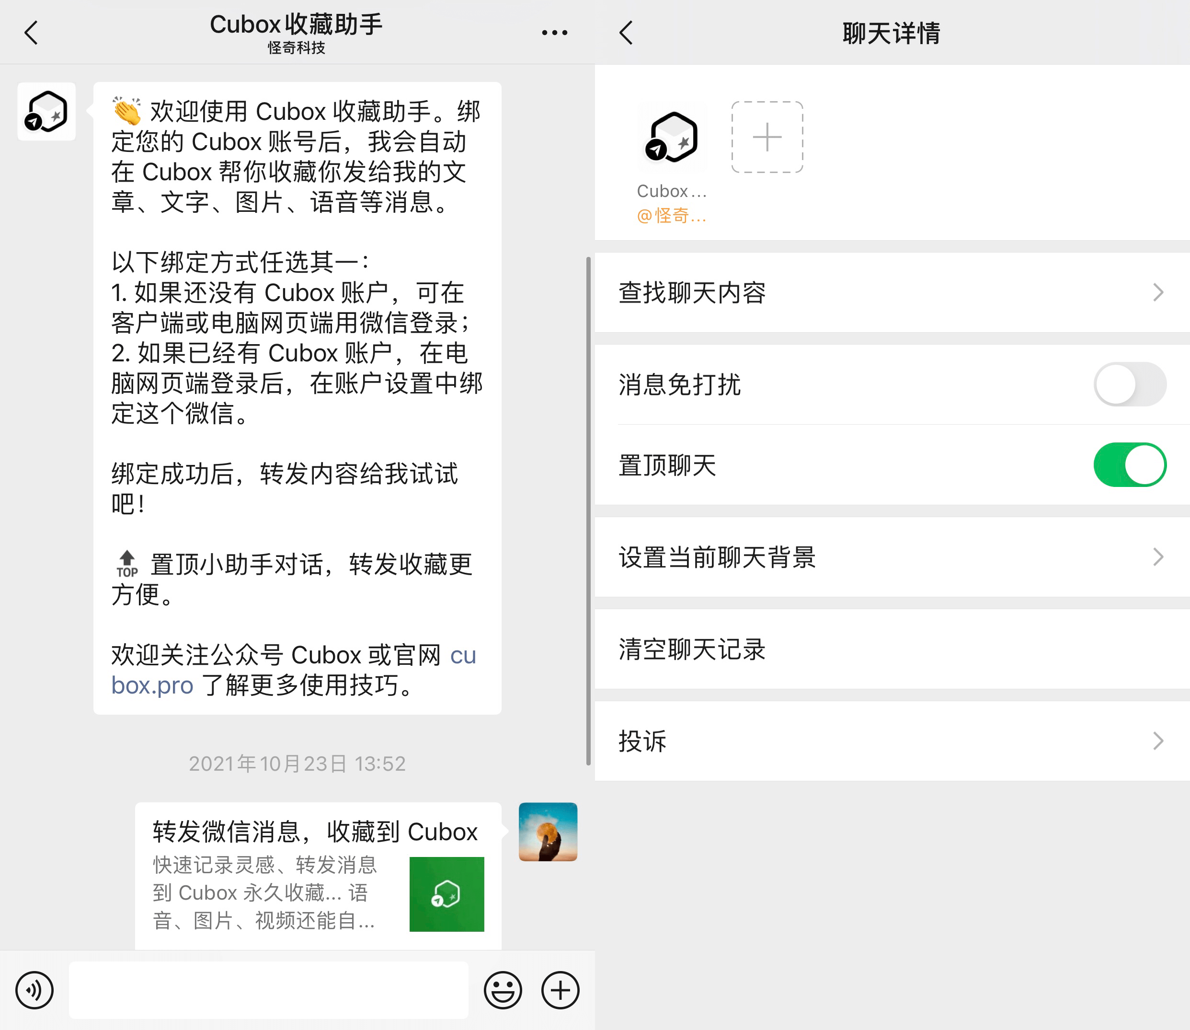Open the emoji sticker panel
This screenshot has width=1190, height=1030.
click(503, 990)
